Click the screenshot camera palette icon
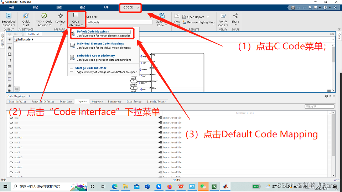The image size is (342, 192). [x=10, y=85]
